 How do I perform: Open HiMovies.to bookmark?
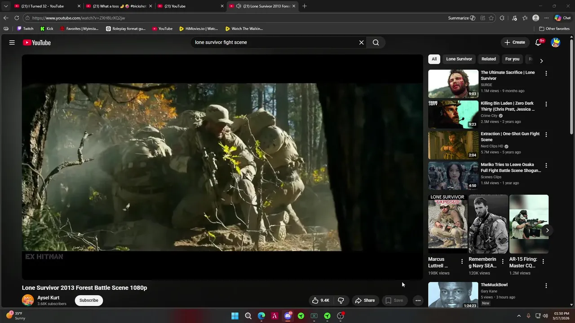coord(199,29)
